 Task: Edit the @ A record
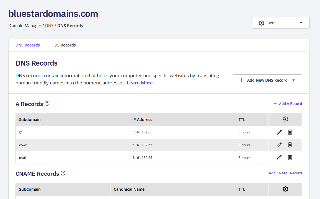pos(279,132)
